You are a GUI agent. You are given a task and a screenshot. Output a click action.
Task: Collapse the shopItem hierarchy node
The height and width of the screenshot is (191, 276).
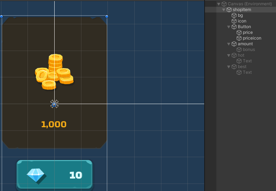pos(224,10)
